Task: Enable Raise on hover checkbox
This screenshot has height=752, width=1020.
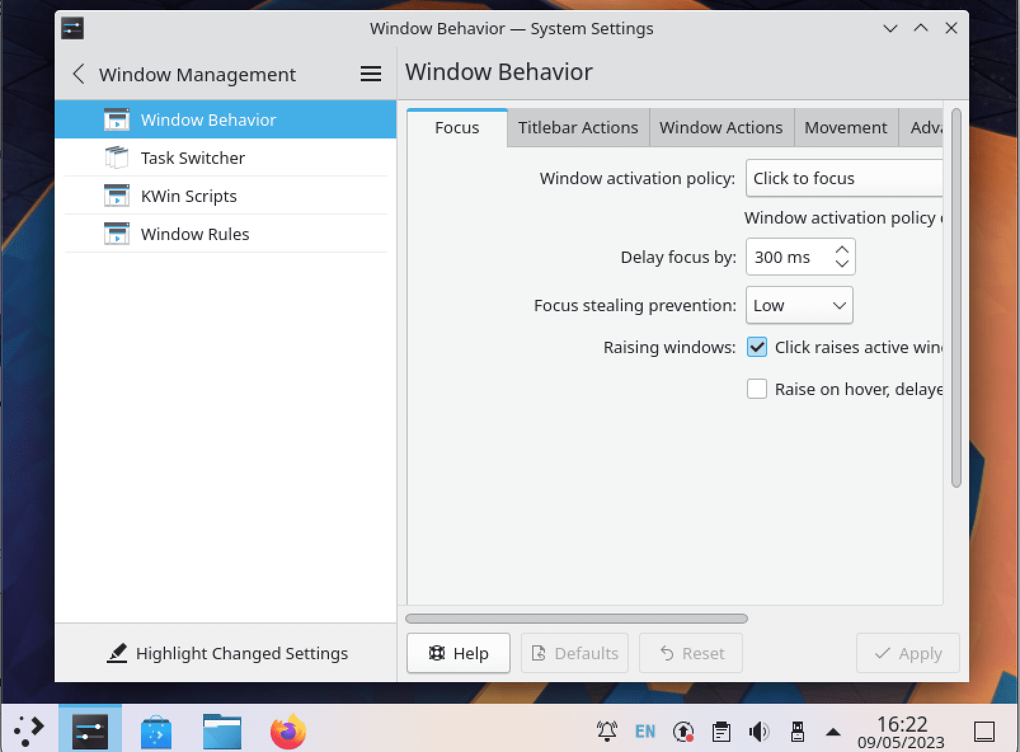Action: (757, 389)
